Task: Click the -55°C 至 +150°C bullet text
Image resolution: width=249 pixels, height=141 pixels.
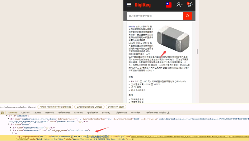Action: point(146,84)
